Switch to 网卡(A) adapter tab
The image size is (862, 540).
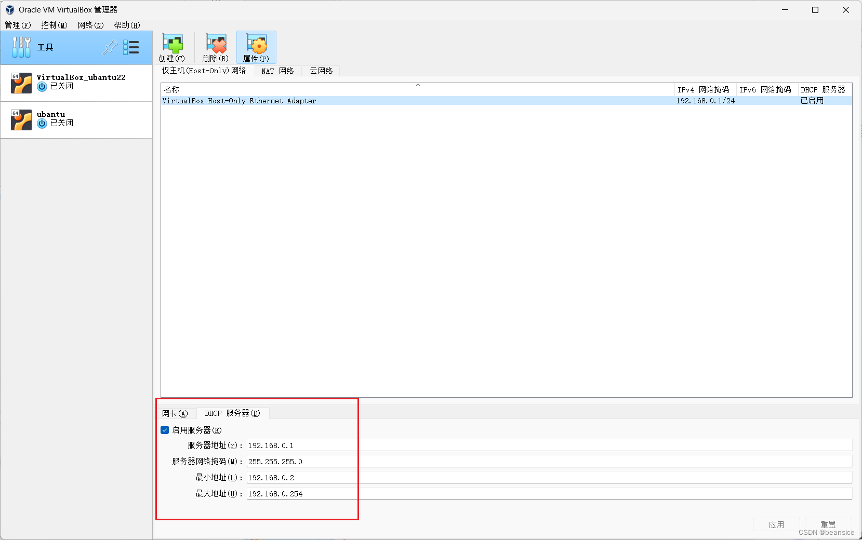pyautogui.click(x=175, y=413)
